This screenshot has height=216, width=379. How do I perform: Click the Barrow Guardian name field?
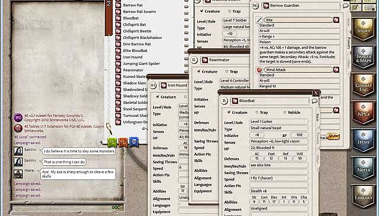[301, 5]
